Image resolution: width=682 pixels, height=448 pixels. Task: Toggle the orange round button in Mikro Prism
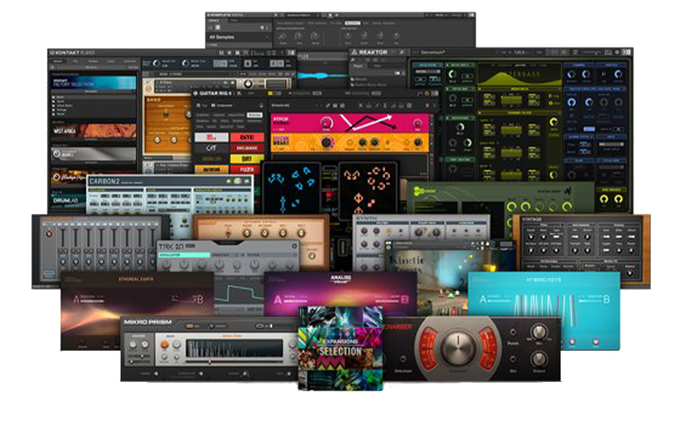164,345
